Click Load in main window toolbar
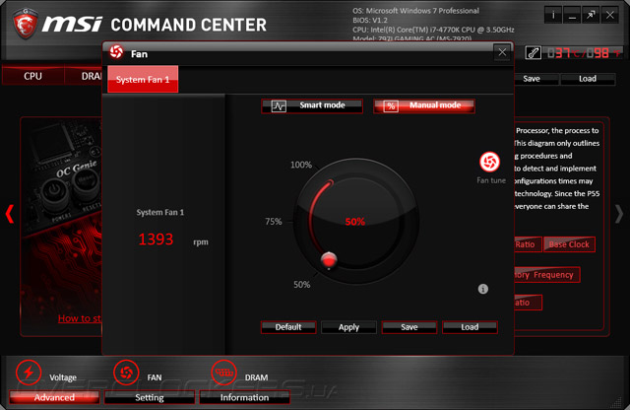The image size is (630, 410). 588,79
